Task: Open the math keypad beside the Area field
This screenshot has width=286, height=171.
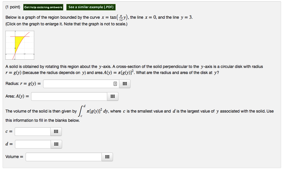Action: [x=112, y=96]
